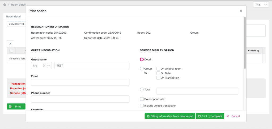
Task: Tick the On Transaction checkbox
Action: point(158,78)
